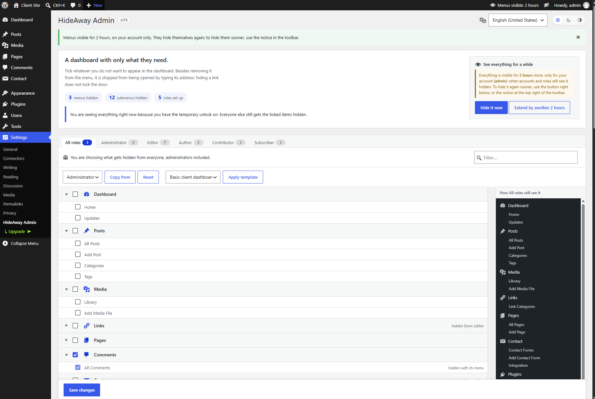Switch to dark theme moon icon
Image resolution: width=595 pixels, height=399 pixels.
coord(569,20)
